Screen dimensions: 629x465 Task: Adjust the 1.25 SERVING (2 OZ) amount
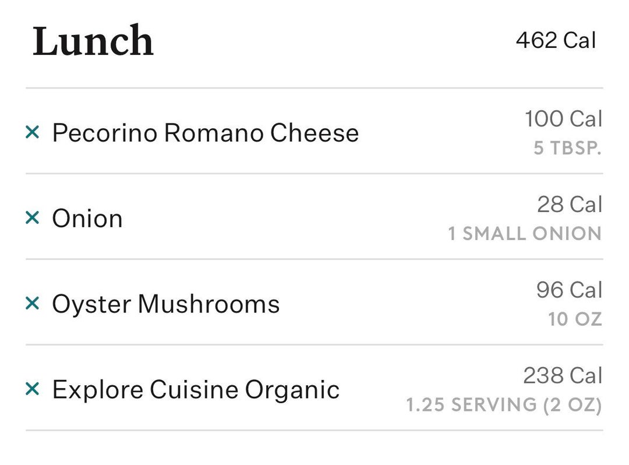pos(504,404)
